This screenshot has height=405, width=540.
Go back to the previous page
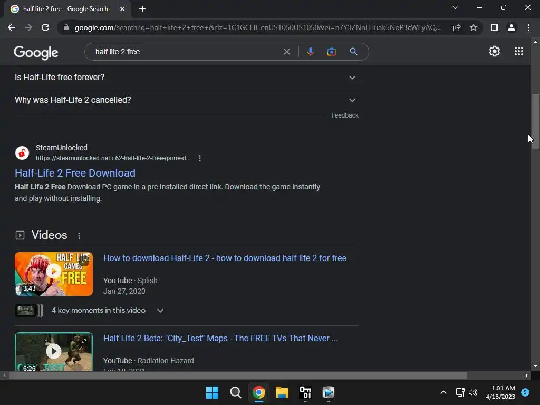12,27
